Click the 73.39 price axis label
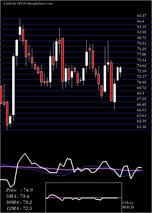 click(142, 71)
